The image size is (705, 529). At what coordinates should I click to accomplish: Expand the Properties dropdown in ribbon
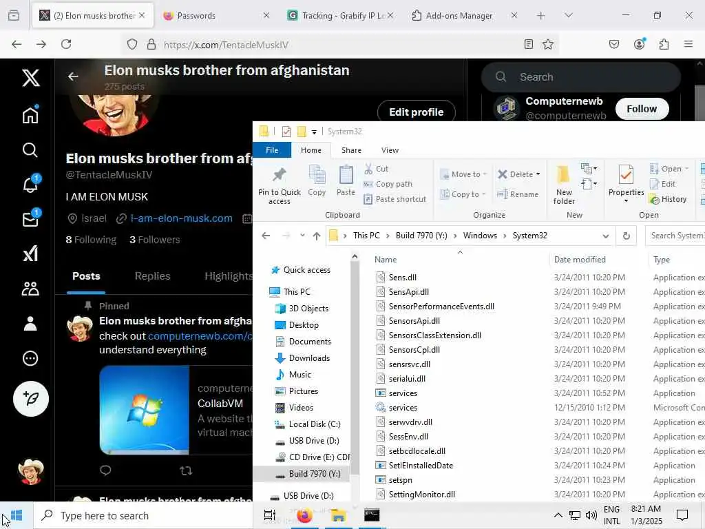coord(626,200)
